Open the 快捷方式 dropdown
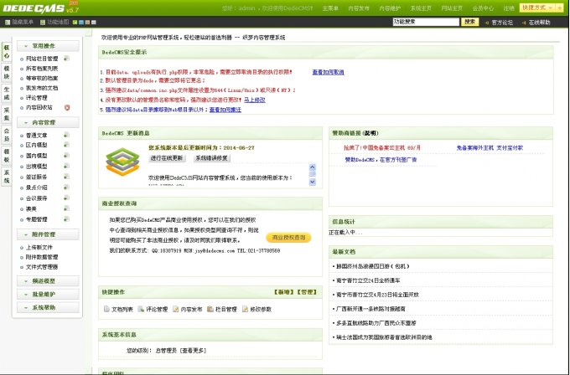The width and height of the screenshot is (570, 375). [537, 8]
